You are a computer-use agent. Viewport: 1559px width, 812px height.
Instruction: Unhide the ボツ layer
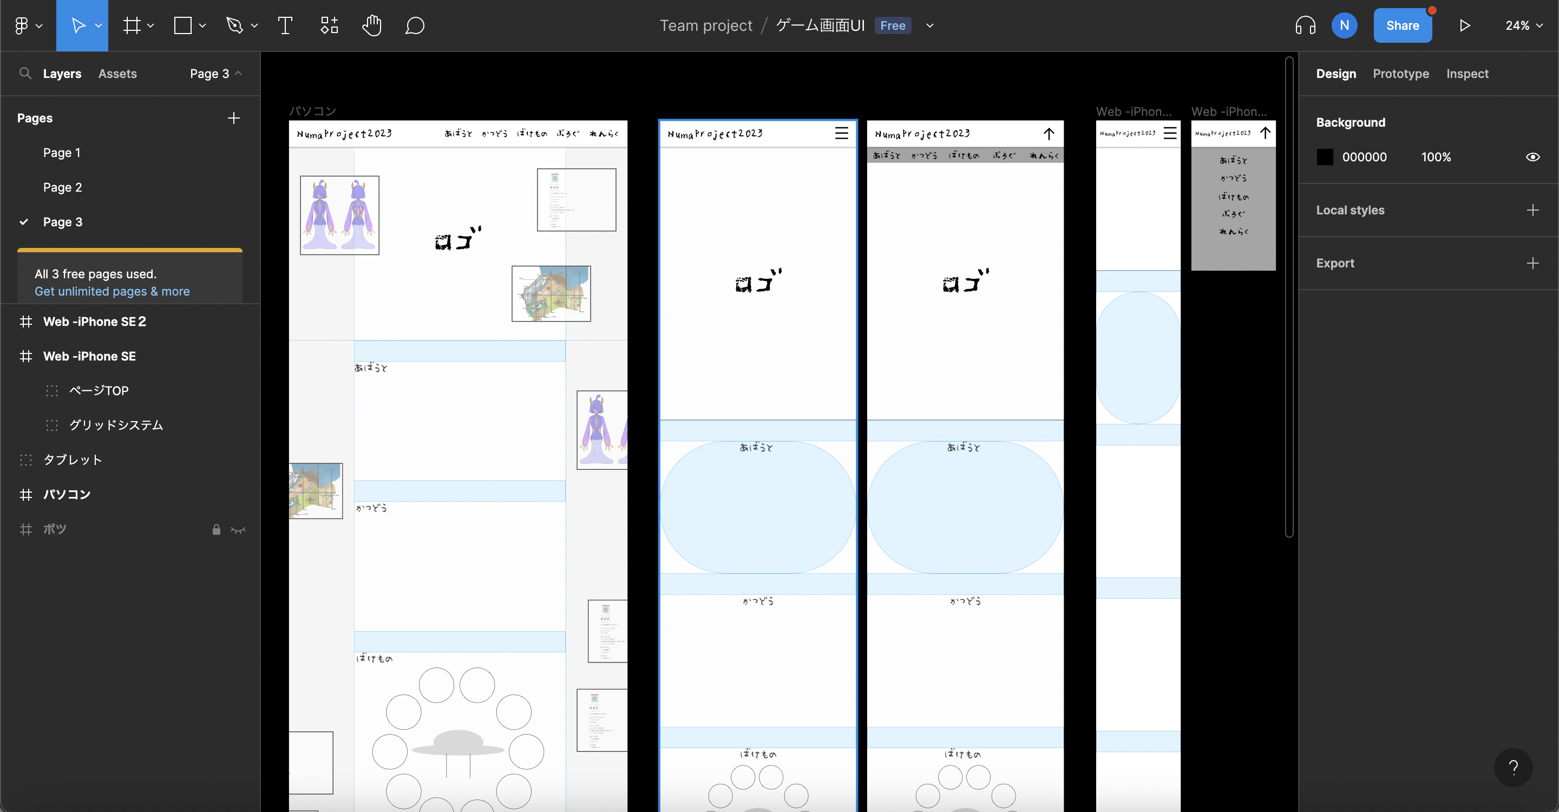coord(238,530)
